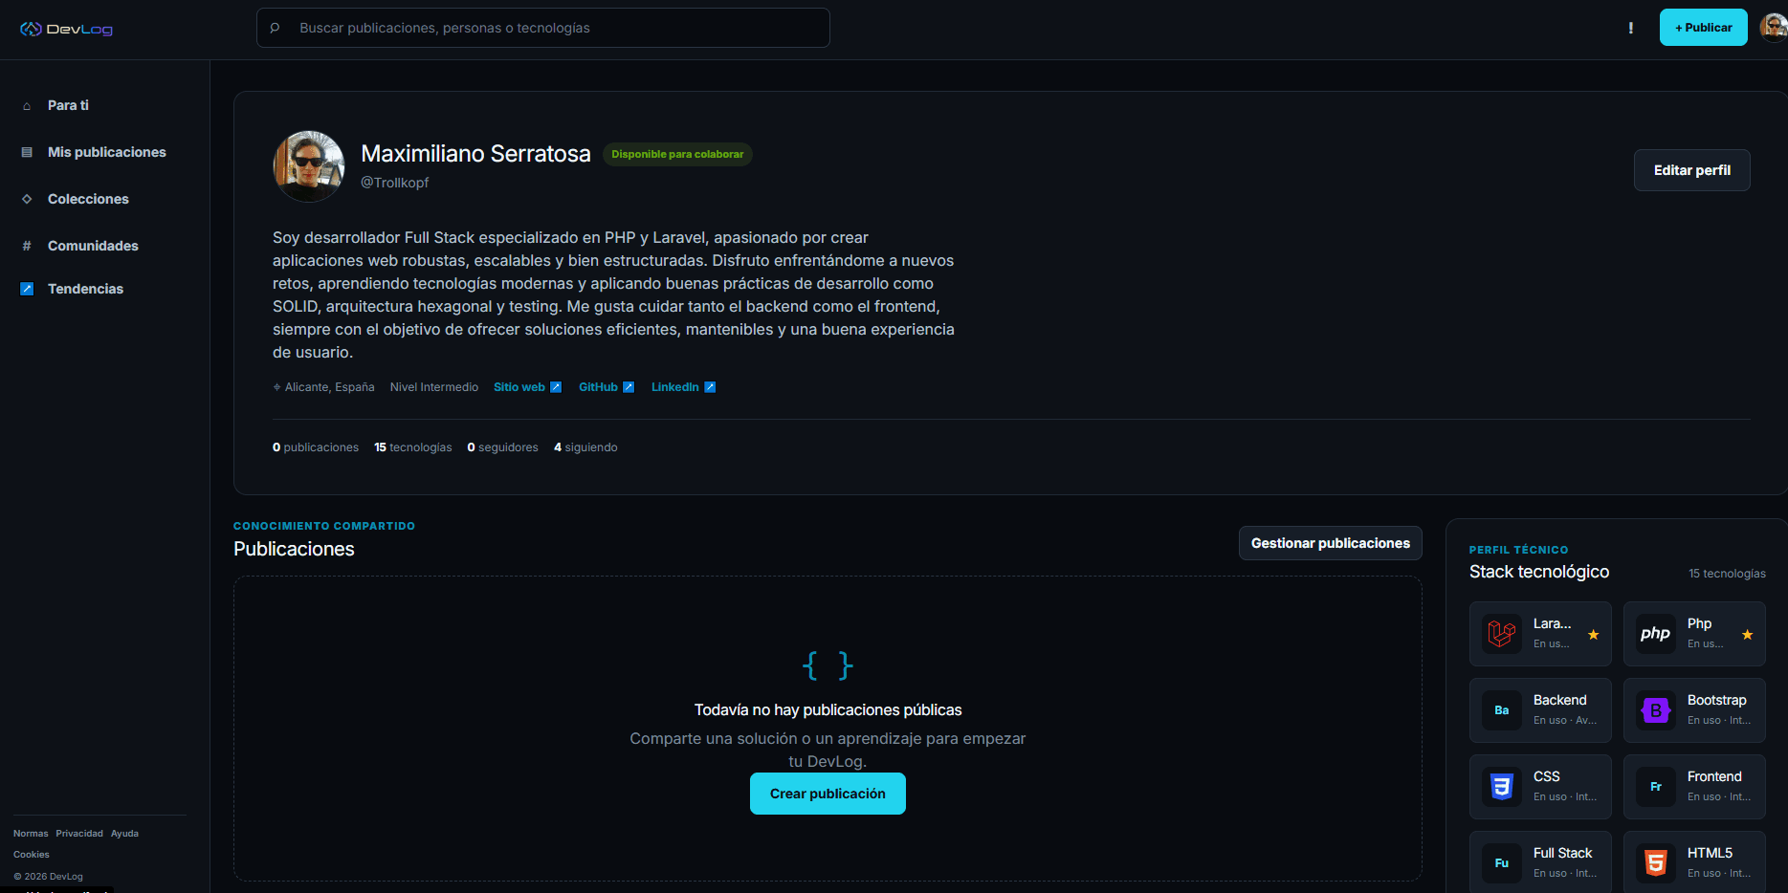Click Maximiliano's profile photo
This screenshot has height=893, width=1788.
point(309,166)
